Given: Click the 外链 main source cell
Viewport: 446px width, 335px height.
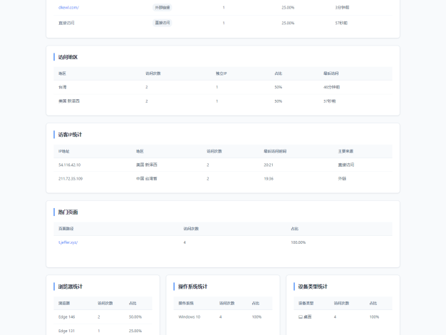Looking at the screenshot, I should [x=342, y=179].
